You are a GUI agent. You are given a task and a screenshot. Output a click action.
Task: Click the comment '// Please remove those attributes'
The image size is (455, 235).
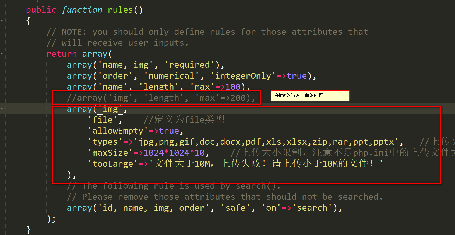click(225, 197)
